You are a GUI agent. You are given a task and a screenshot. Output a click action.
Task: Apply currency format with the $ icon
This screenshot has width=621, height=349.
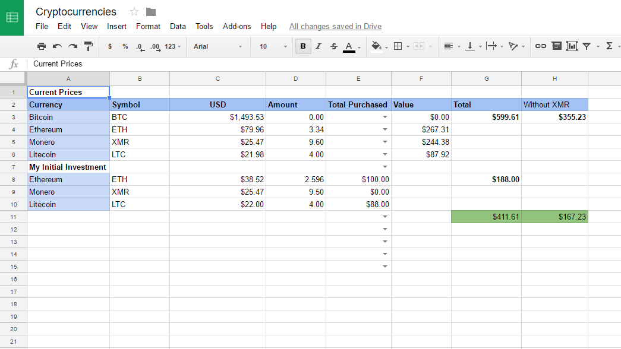pyautogui.click(x=110, y=46)
